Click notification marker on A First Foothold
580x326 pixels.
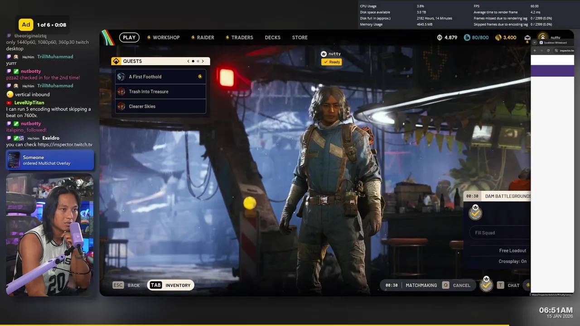[x=200, y=77]
